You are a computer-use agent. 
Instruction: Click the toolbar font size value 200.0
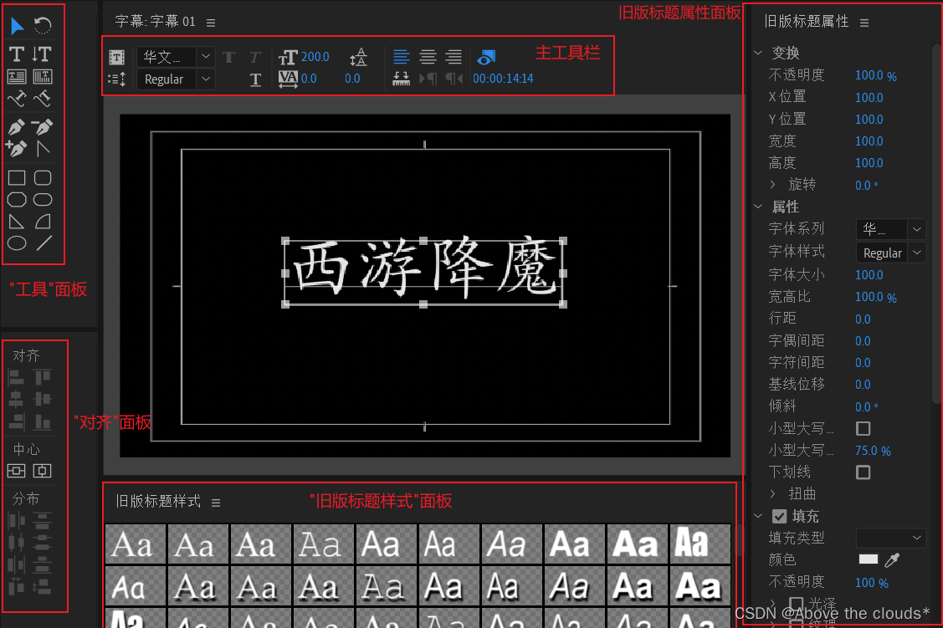click(315, 57)
